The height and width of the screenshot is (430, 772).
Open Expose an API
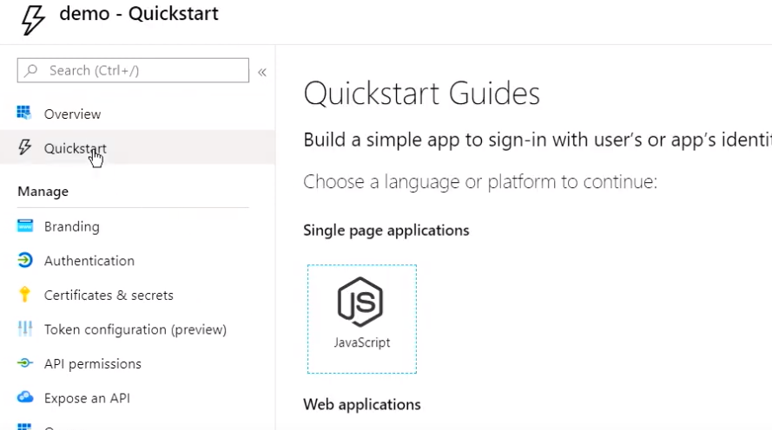87,398
